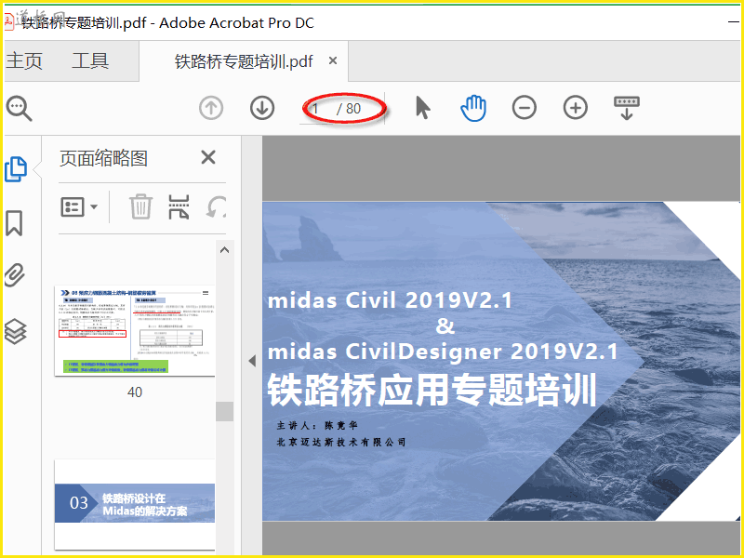This screenshot has height=558, width=744.
Task: Open the bookmarks panel
Action: pyautogui.click(x=14, y=223)
